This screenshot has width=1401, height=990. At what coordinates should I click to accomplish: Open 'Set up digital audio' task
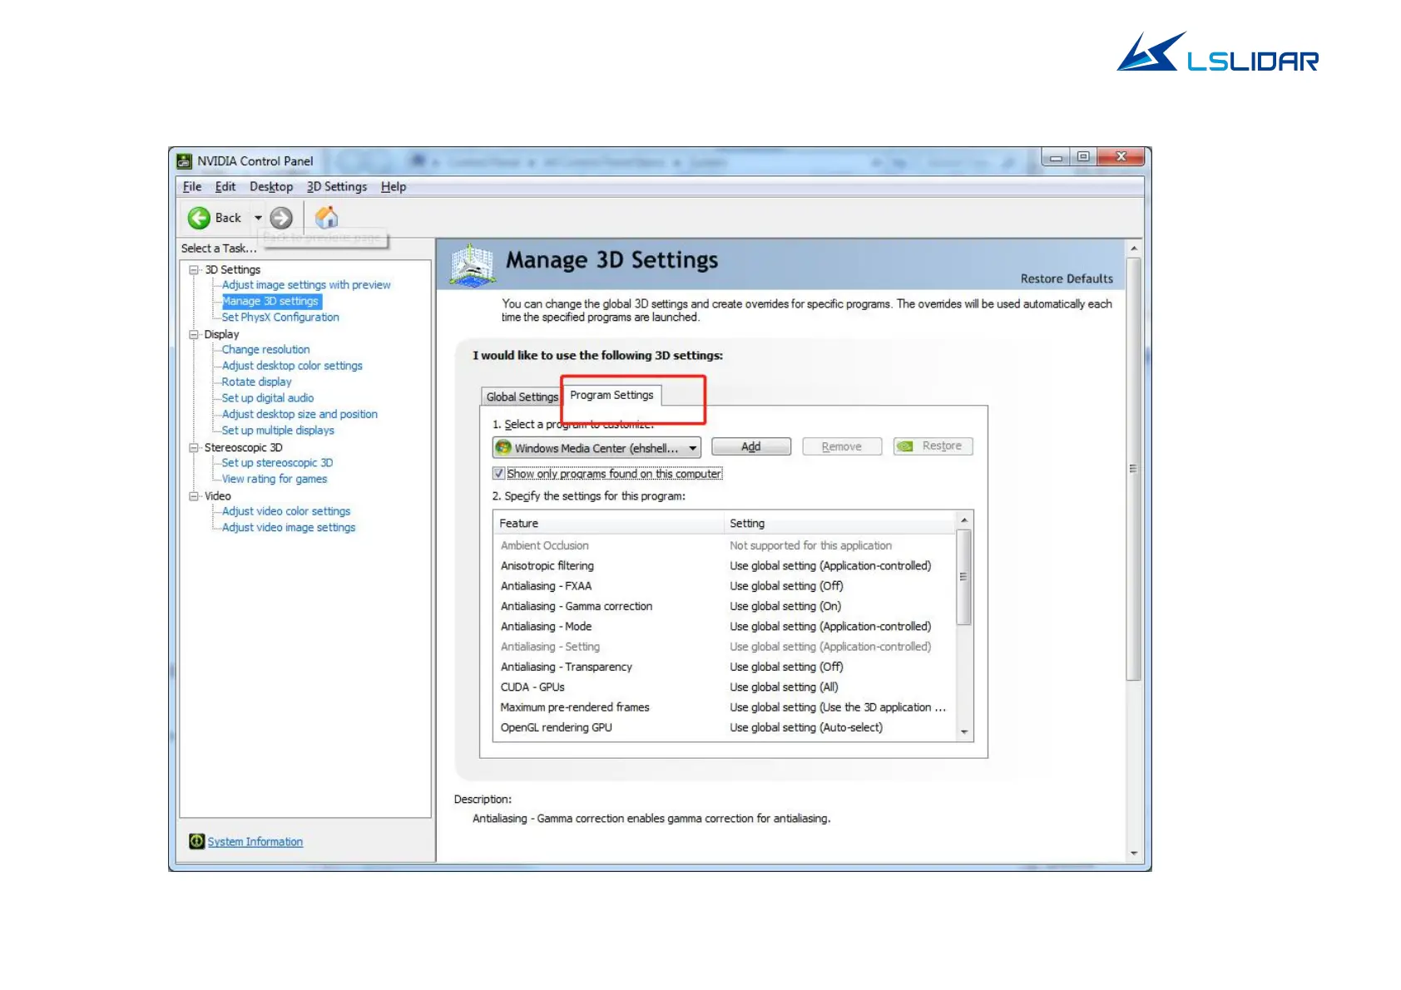coord(268,398)
